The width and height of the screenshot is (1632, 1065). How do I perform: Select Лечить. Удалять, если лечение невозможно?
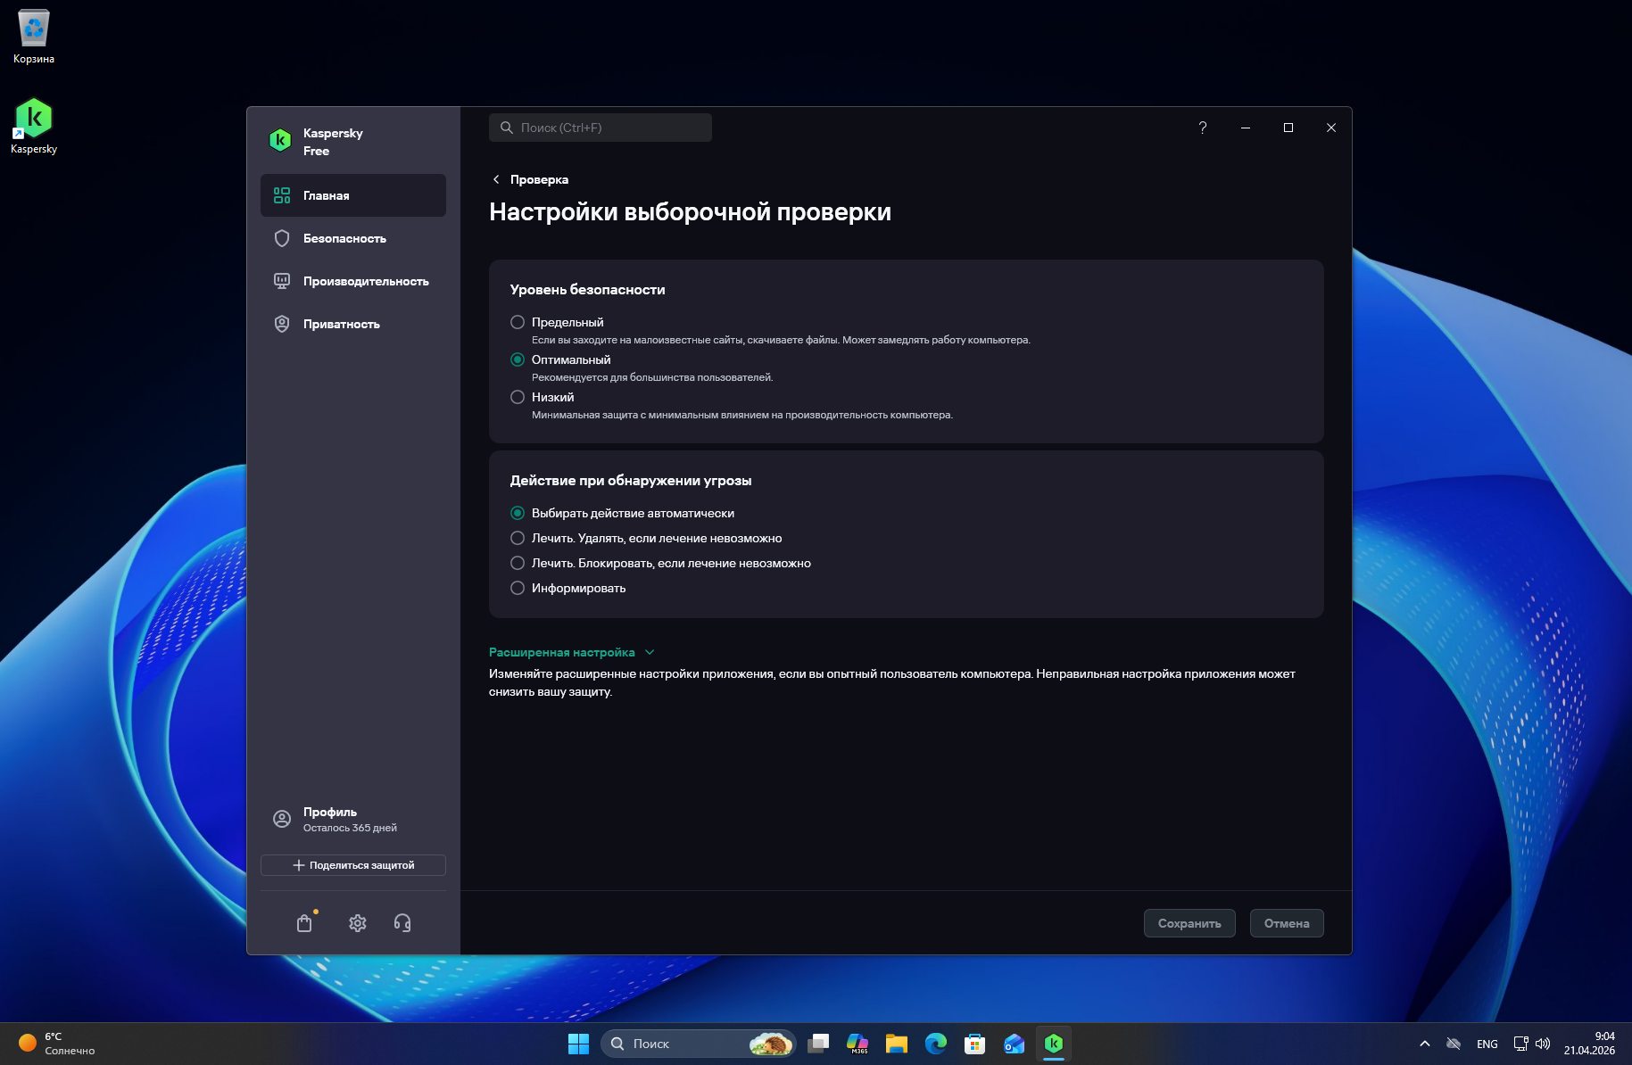[518, 538]
